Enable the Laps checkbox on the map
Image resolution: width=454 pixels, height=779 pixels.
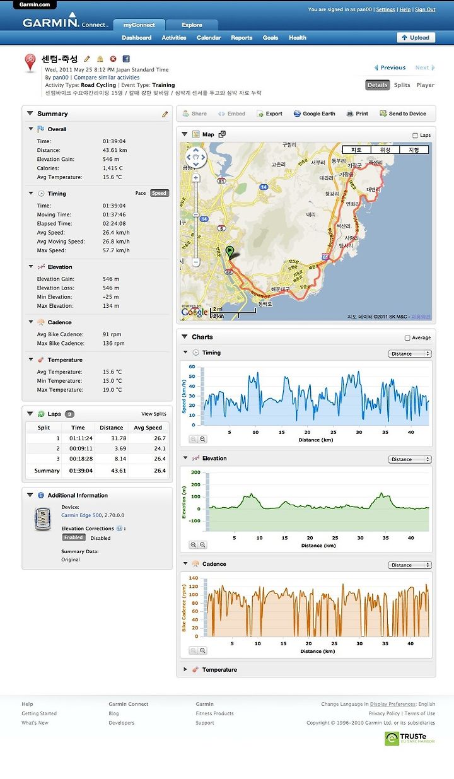(x=414, y=136)
